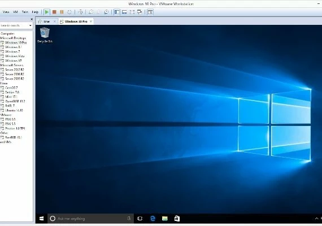Click the library search field
The width and height of the screenshot is (322, 226).
coord(14,25)
